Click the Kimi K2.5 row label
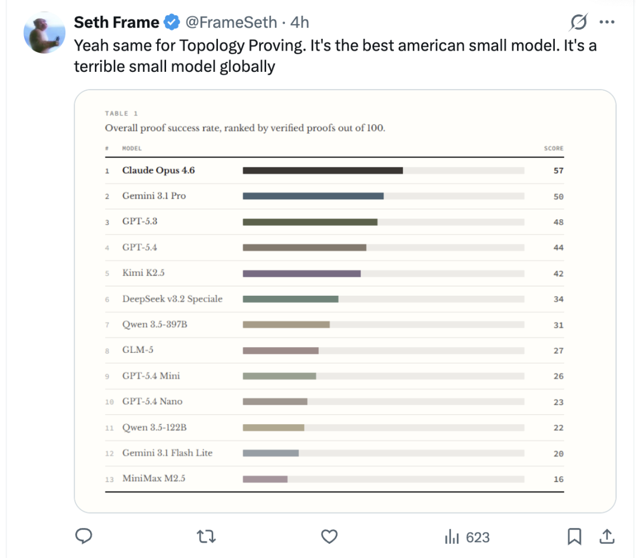Image resolution: width=636 pixels, height=558 pixels. point(139,273)
